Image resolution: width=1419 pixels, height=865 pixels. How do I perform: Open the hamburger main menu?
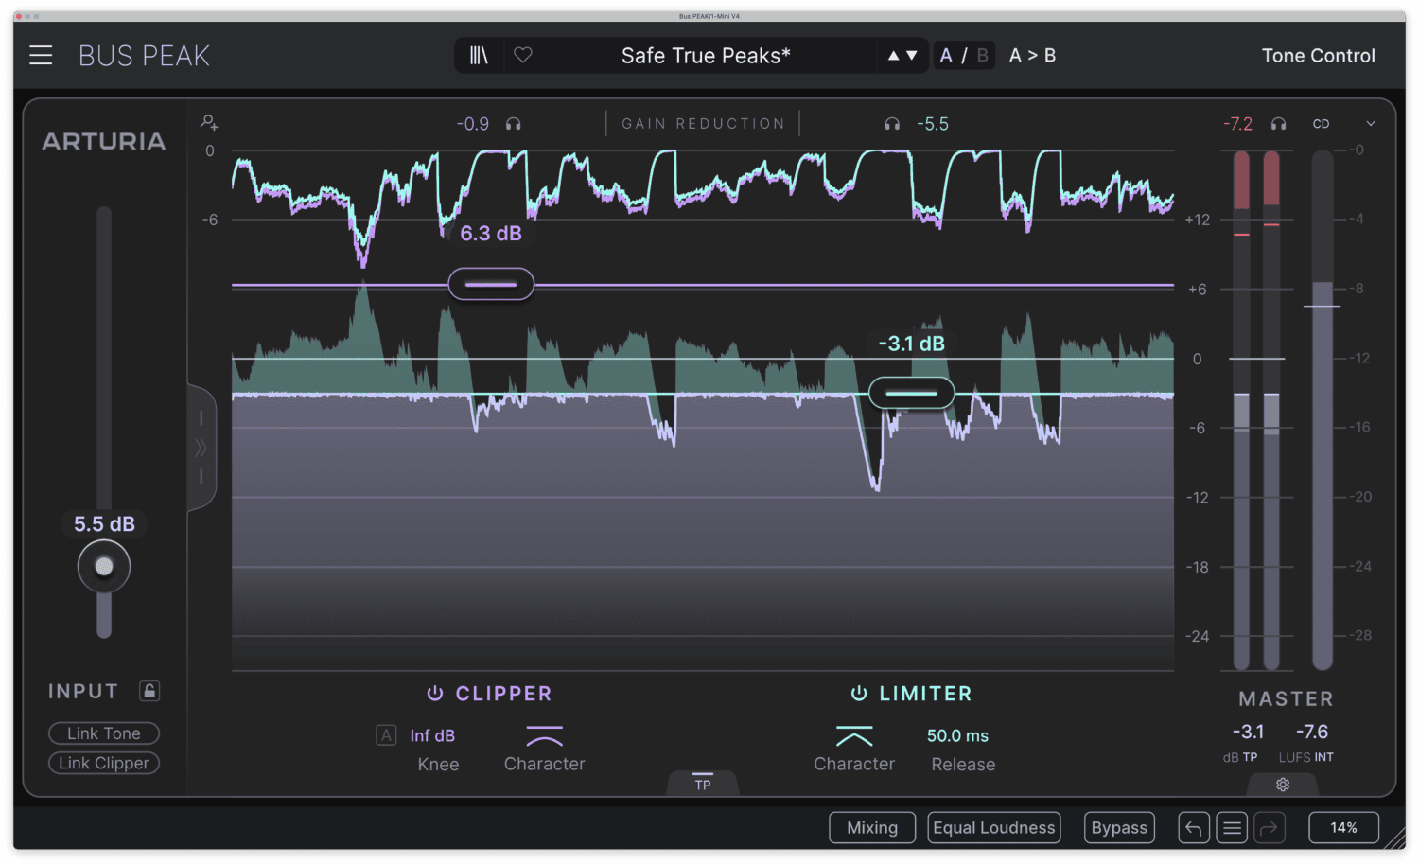(41, 56)
